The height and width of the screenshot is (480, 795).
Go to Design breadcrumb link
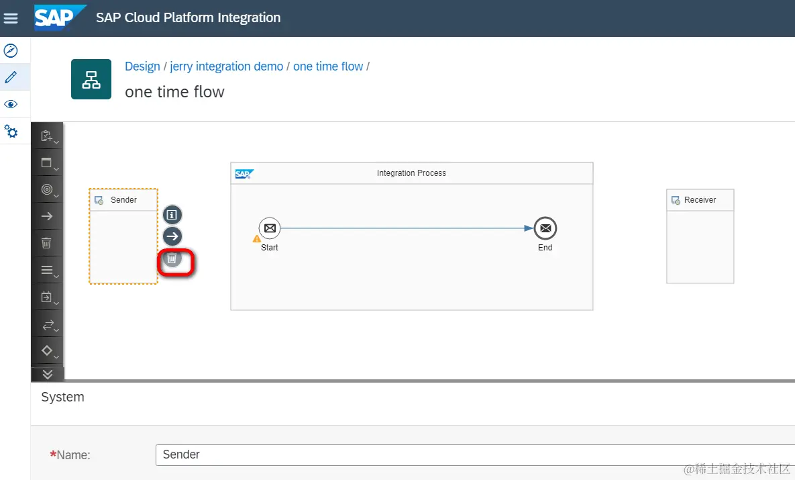coord(142,66)
